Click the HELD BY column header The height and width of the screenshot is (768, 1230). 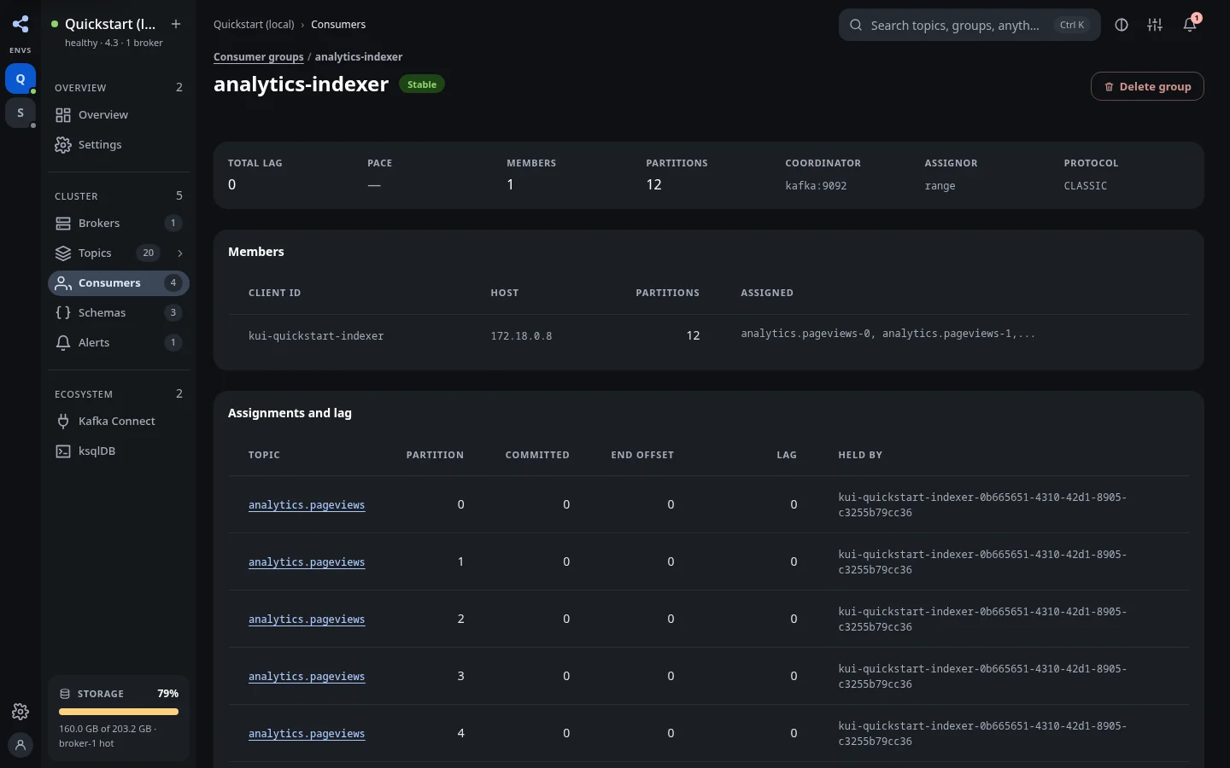tap(860, 455)
